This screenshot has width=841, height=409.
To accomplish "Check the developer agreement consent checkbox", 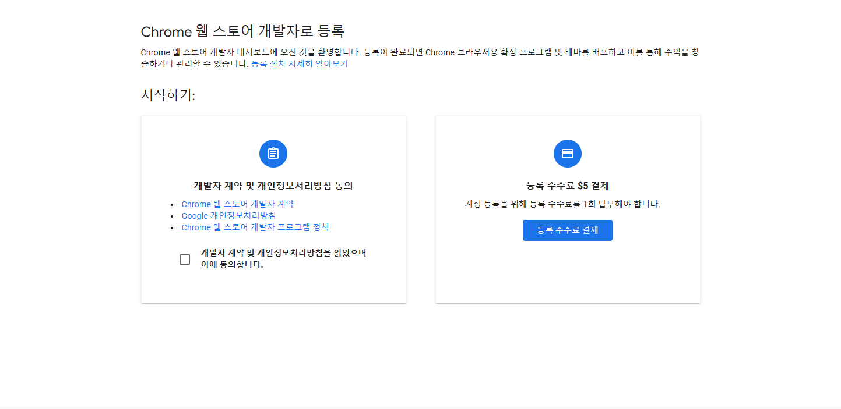I will 185,259.
